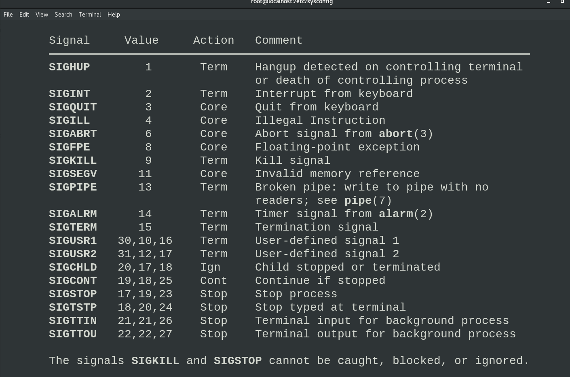Image resolution: width=570 pixels, height=377 pixels.
Task: Click value '19,18,25' for SIGCONT
Action: [x=145, y=281]
